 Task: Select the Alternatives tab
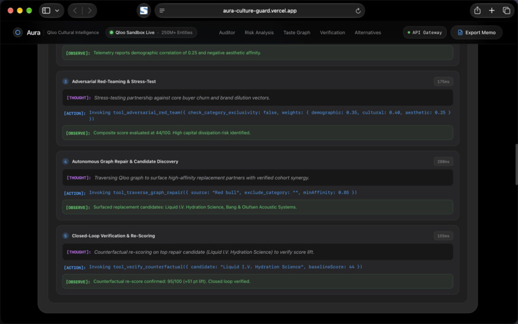368,32
